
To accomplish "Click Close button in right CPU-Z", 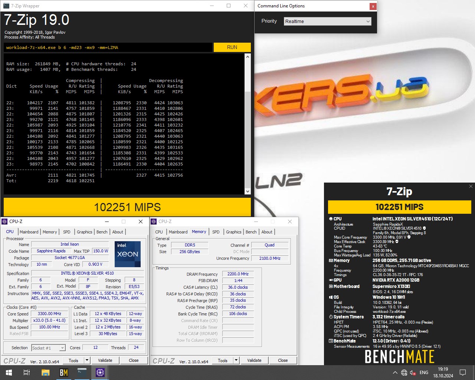I will click(283, 360).
